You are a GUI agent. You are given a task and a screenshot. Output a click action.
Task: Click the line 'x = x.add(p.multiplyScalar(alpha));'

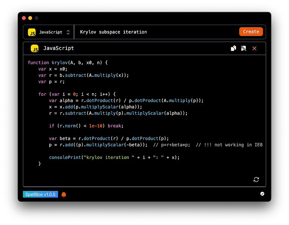[x=95, y=107]
